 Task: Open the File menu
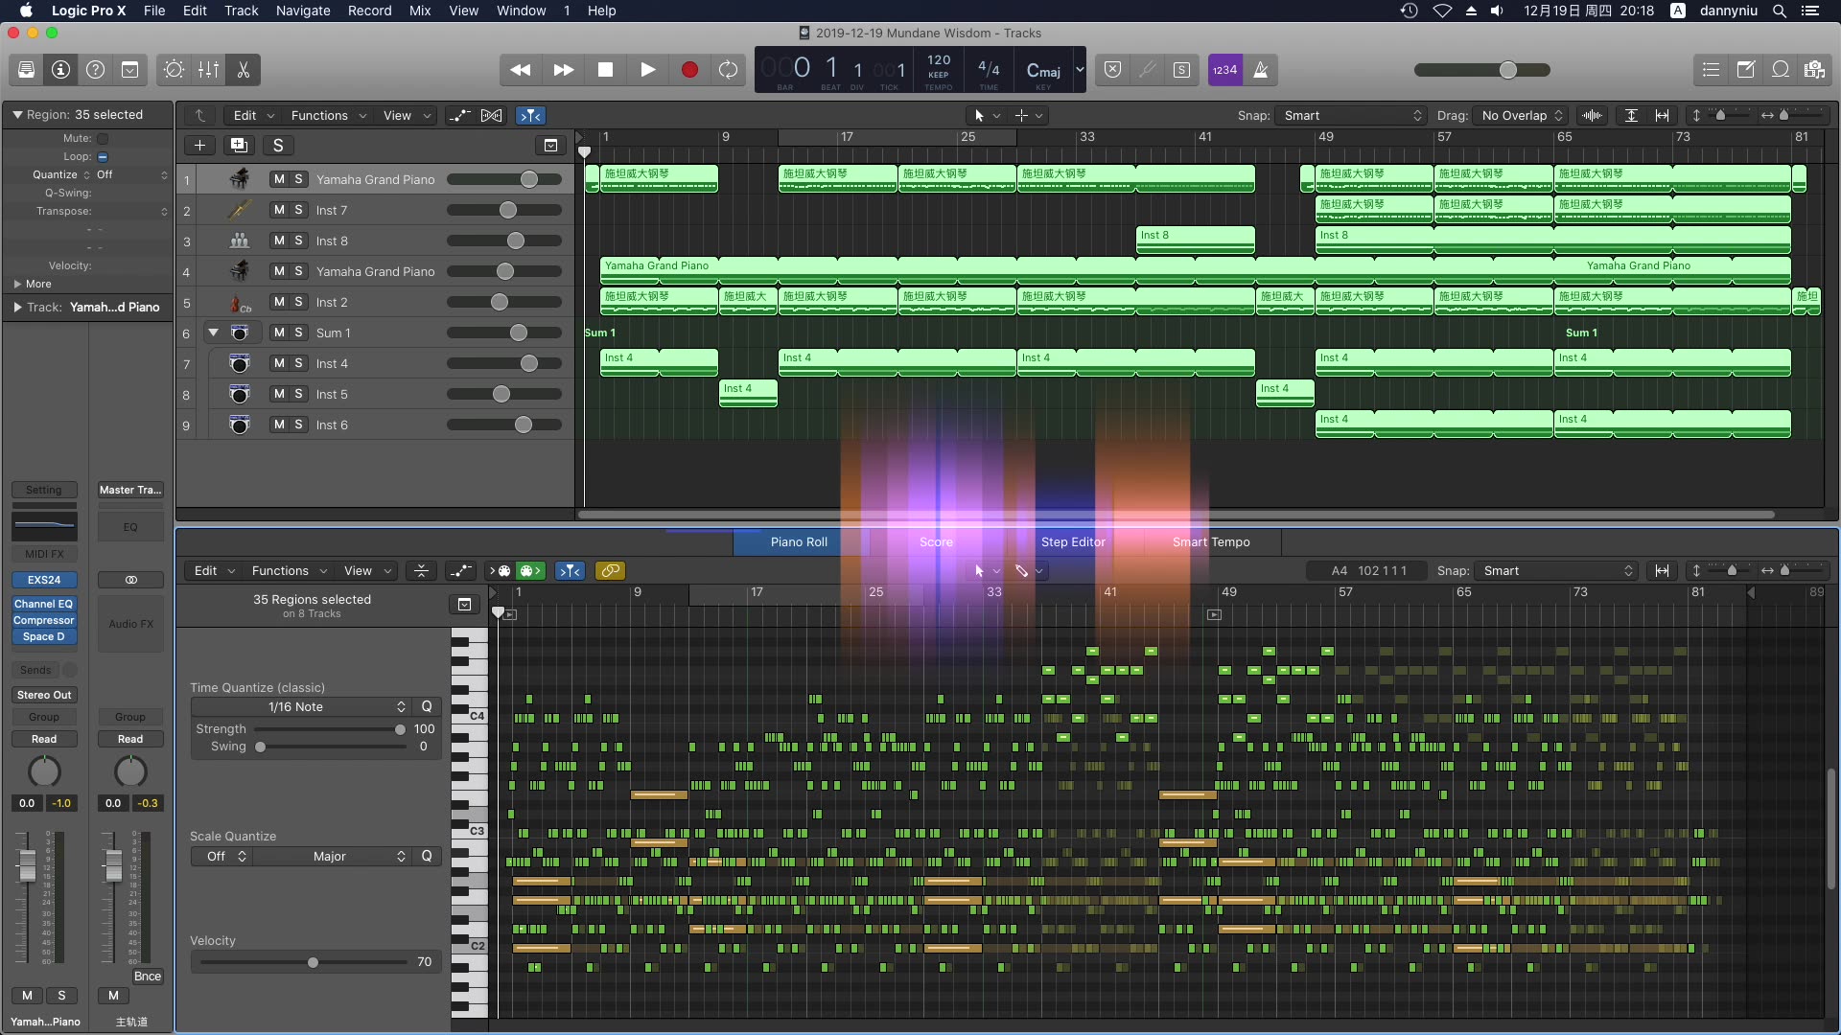(154, 11)
